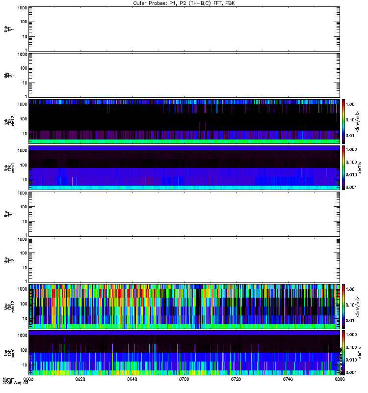The image size is (368, 393).
Task: Click inside the thb fbk edc12 spectrogram
Action: 184,121
